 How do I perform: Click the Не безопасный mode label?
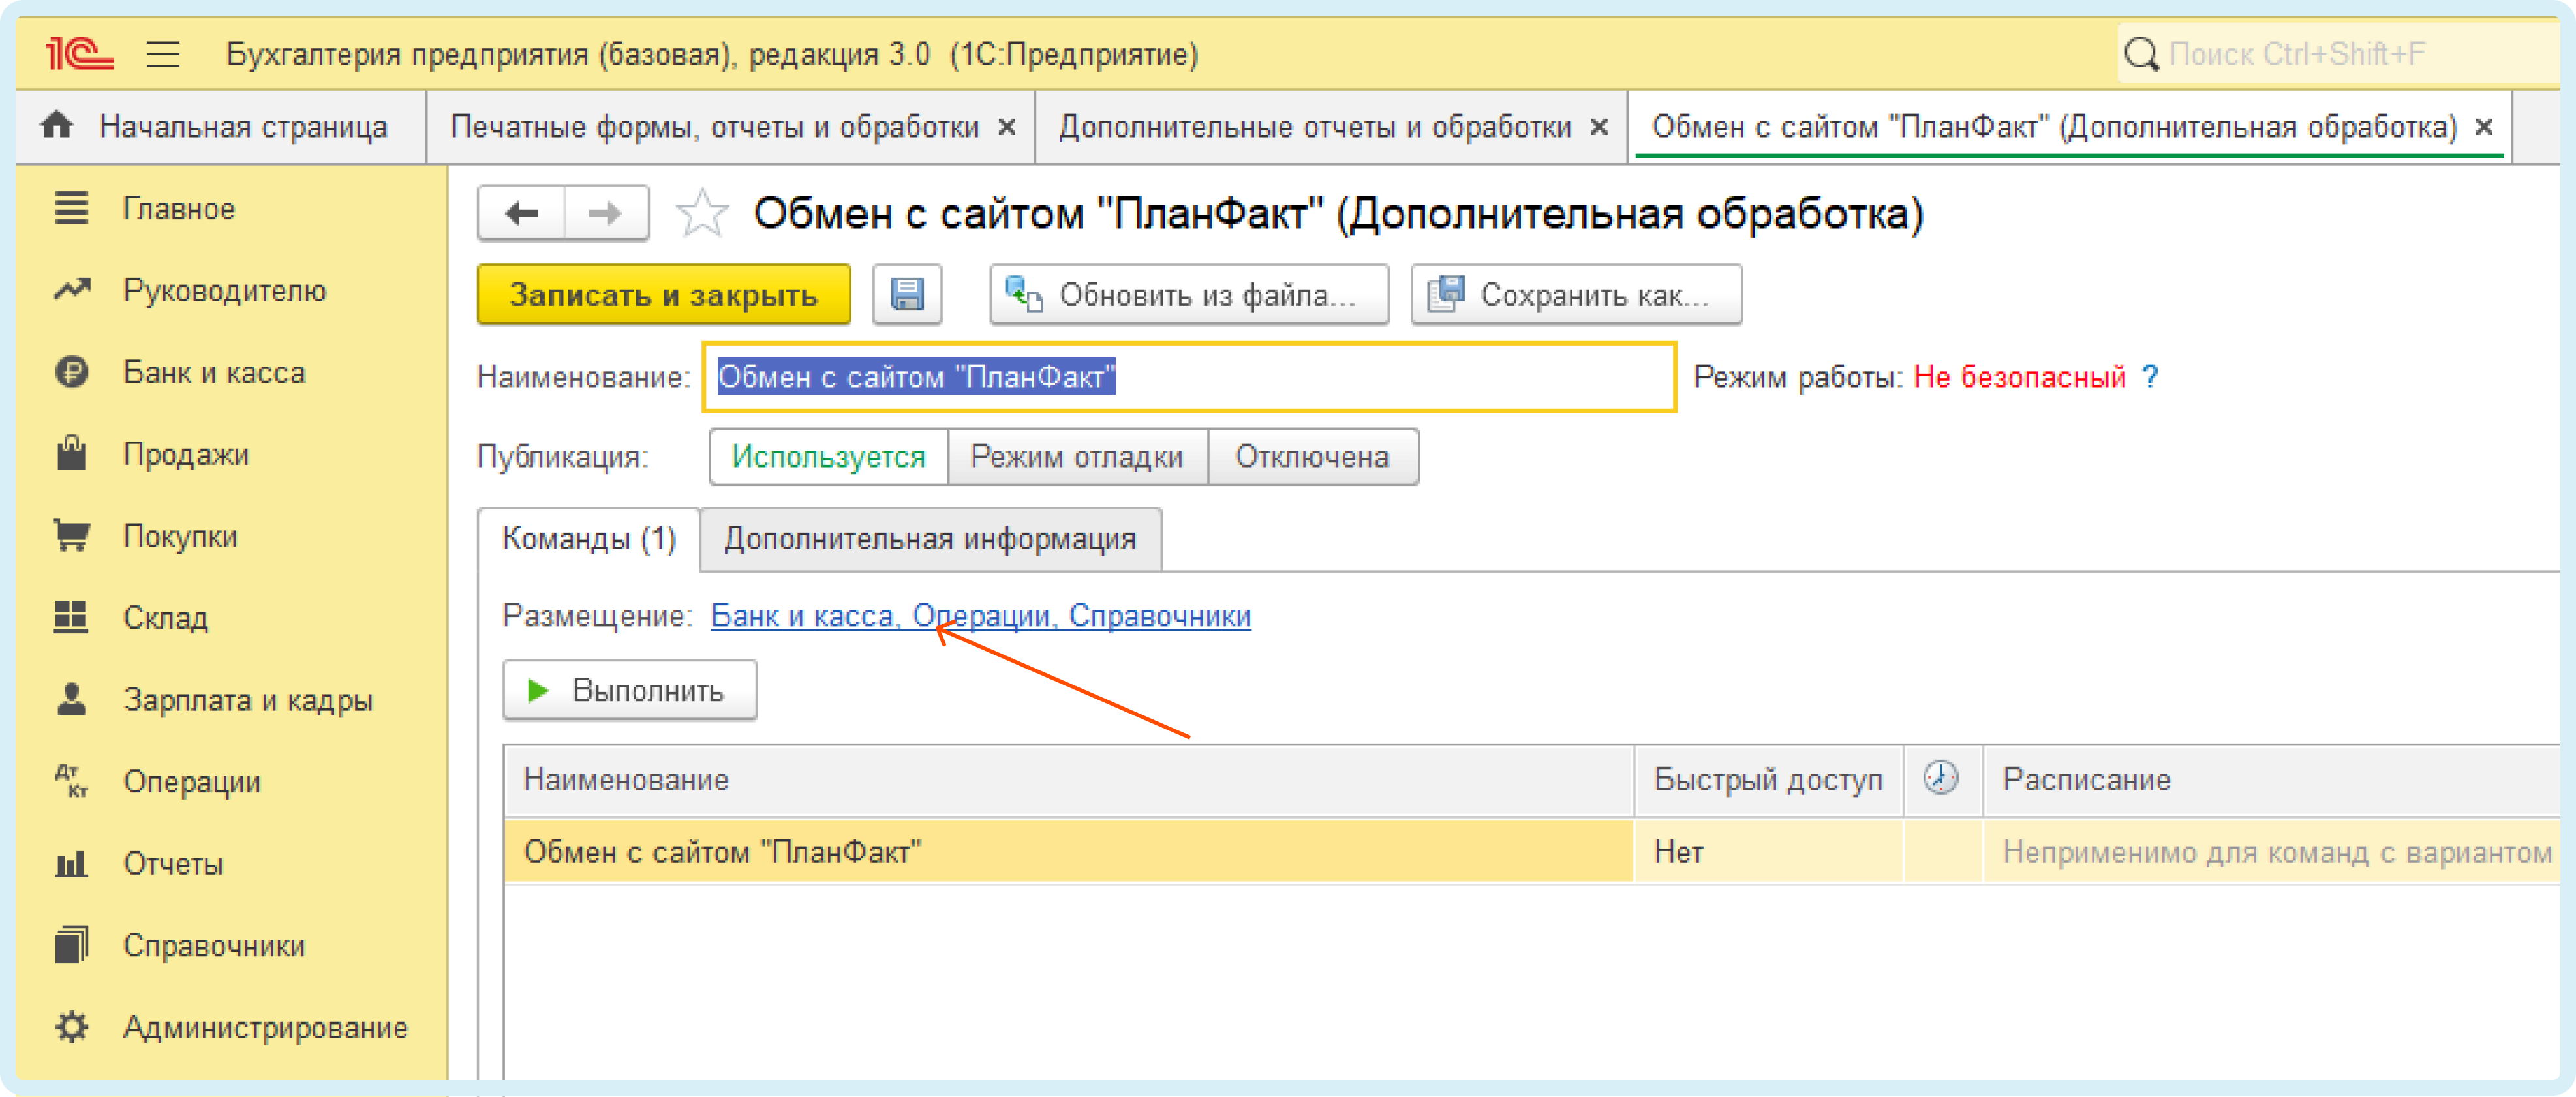tap(2019, 377)
